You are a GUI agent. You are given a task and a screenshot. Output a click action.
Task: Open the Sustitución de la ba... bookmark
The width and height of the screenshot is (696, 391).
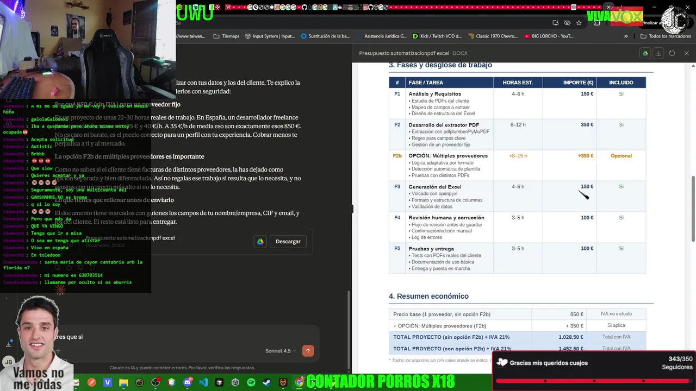[325, 36]
